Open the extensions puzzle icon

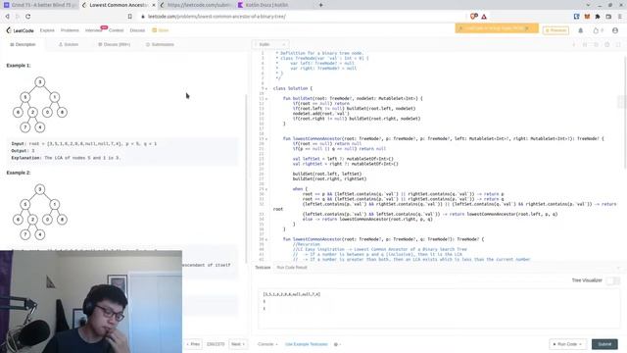tap(598, 17)
